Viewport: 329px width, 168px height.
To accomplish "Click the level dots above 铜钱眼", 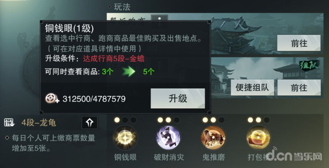I will [125, 120].
